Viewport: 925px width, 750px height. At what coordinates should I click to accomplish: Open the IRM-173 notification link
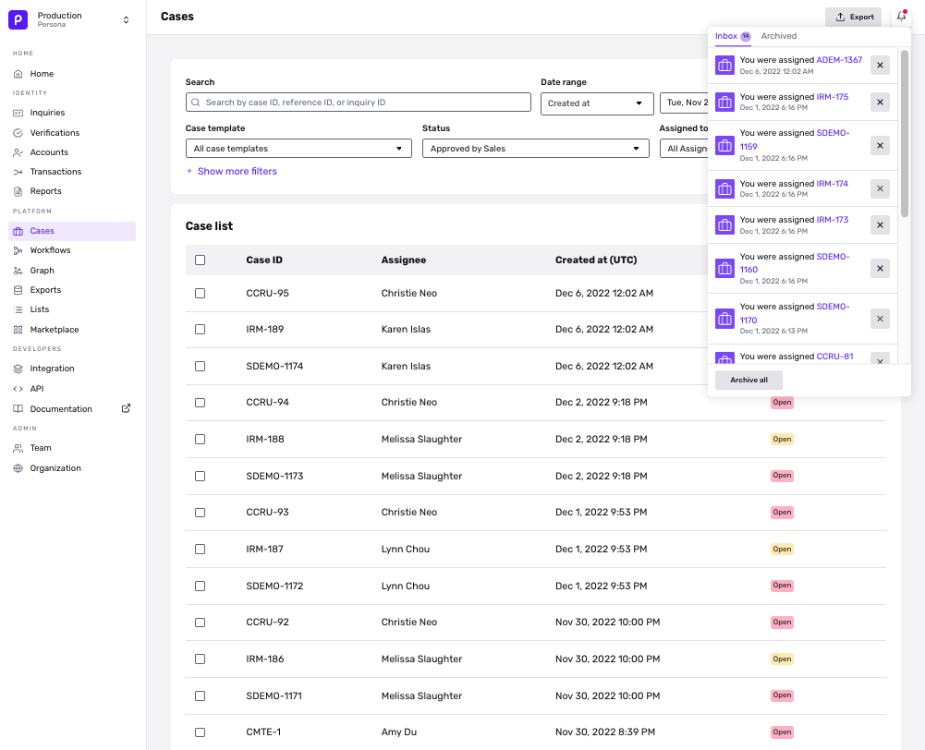pyautogui.click(x=833, y=219)
